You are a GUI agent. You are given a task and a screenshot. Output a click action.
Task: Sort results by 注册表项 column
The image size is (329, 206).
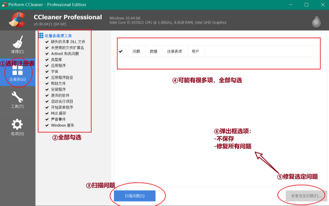[175, 51]
